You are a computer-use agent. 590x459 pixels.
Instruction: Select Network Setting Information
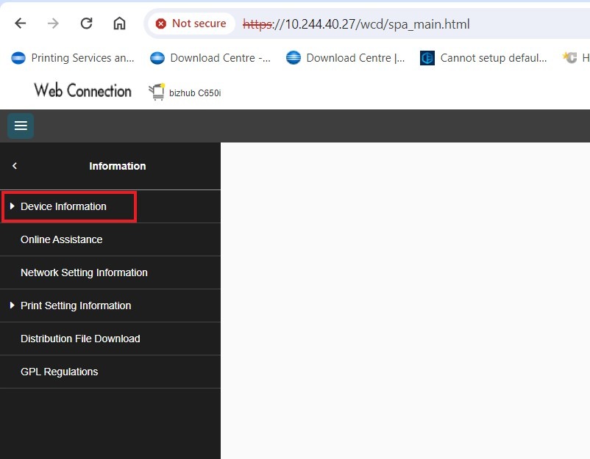(84, 272)
